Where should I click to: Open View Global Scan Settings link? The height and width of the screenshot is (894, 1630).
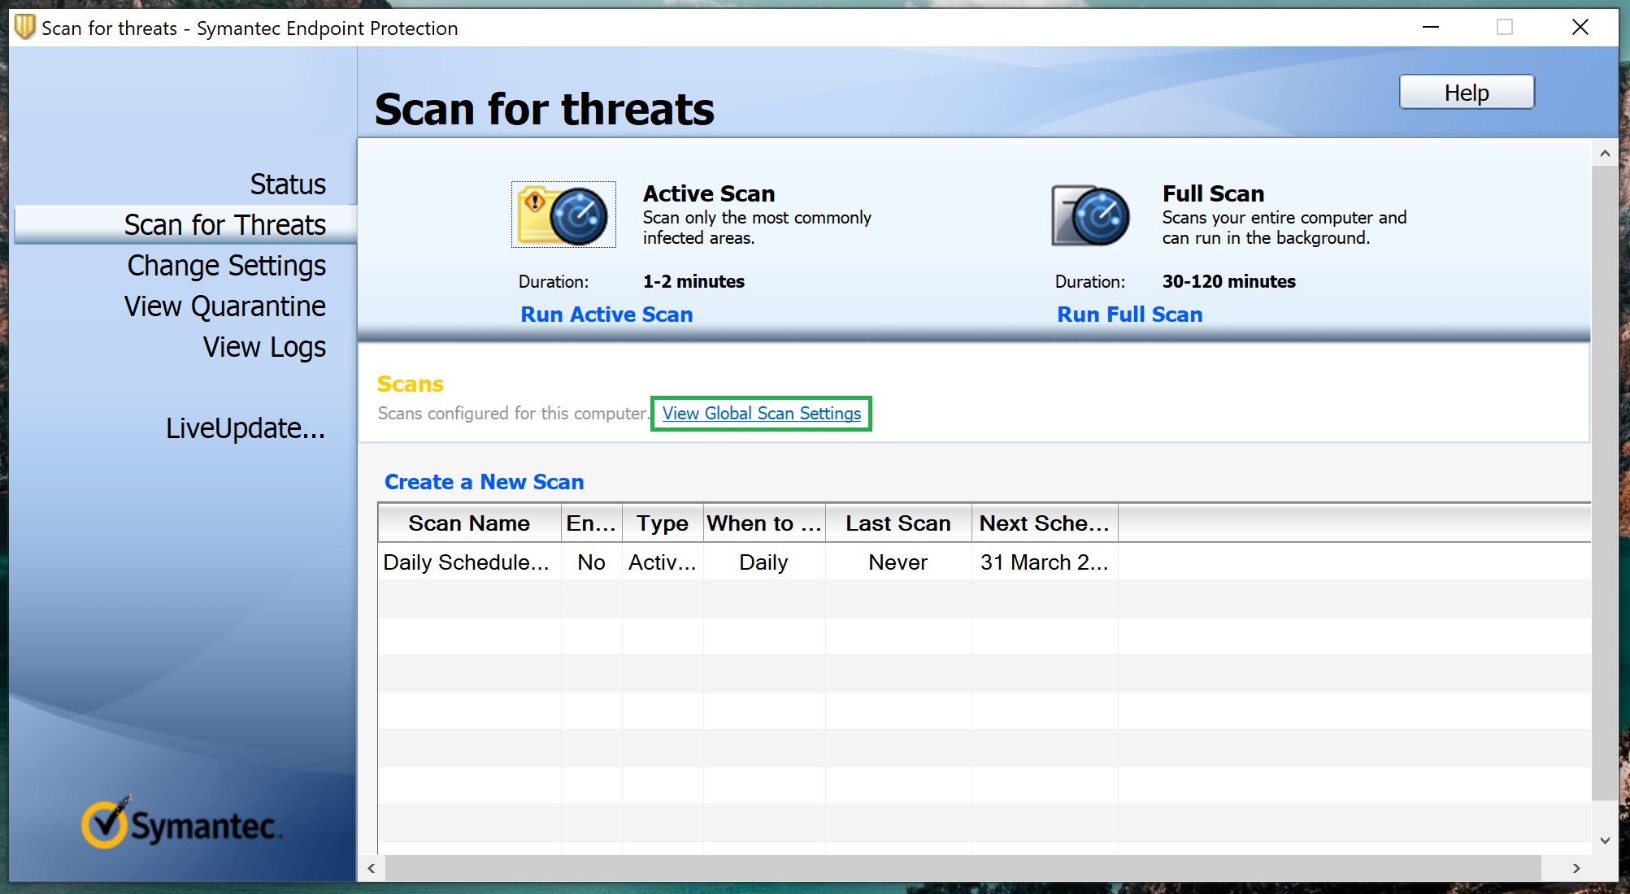click(x=761, y=414)
